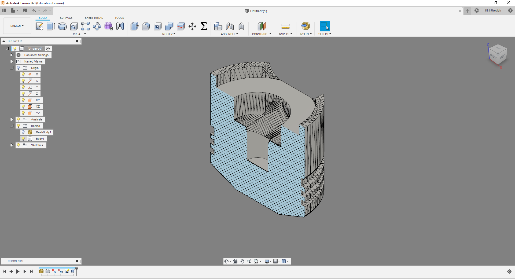Toggle visibility bulb for MeshBody1
This screenshot has height=279, width=515.
click(x=23, y=132)
